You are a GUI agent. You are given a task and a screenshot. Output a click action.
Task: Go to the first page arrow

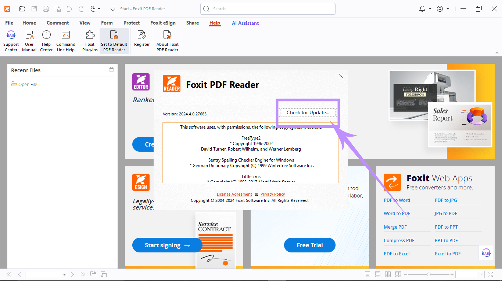9,274
